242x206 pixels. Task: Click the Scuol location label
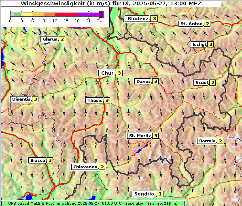(202, 83)
